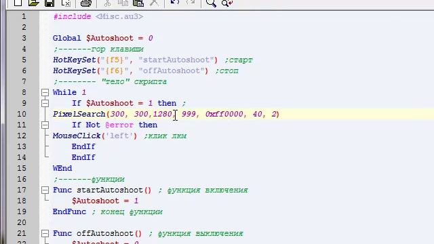Click the ;клик лкм comment

click(165, 136)
